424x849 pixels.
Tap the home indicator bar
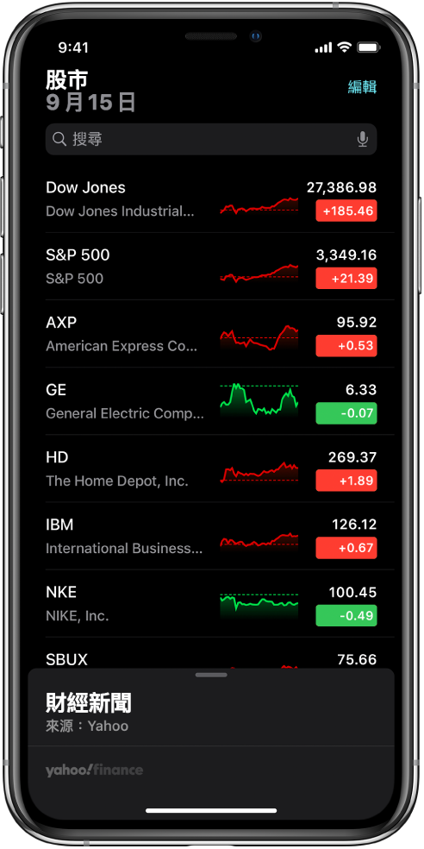coord(211,810)
